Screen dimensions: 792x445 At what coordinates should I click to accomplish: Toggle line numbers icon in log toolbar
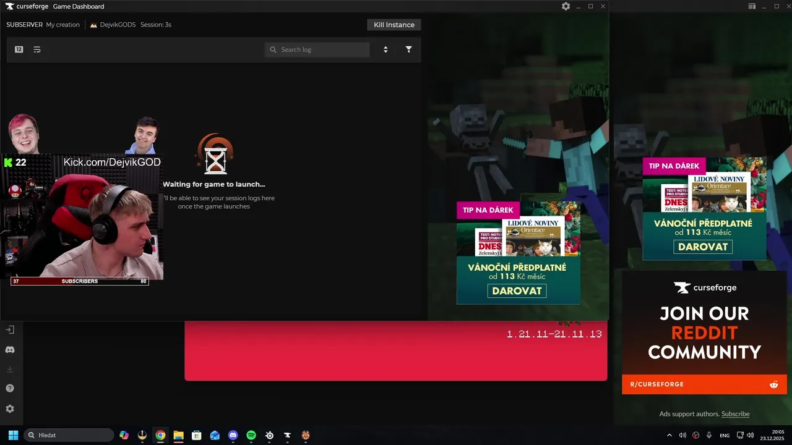19,49
